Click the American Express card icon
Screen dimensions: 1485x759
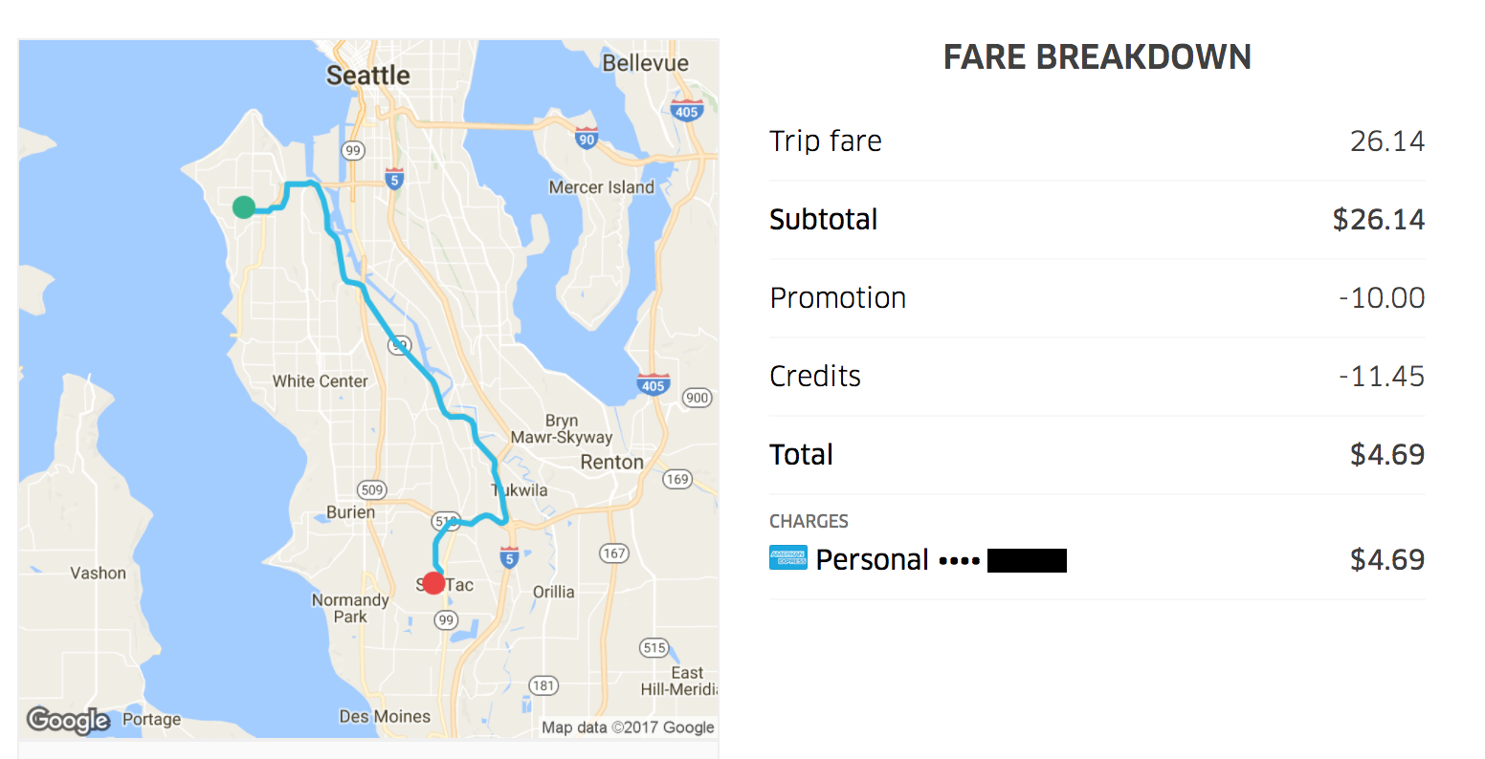[x=788, y=557]
